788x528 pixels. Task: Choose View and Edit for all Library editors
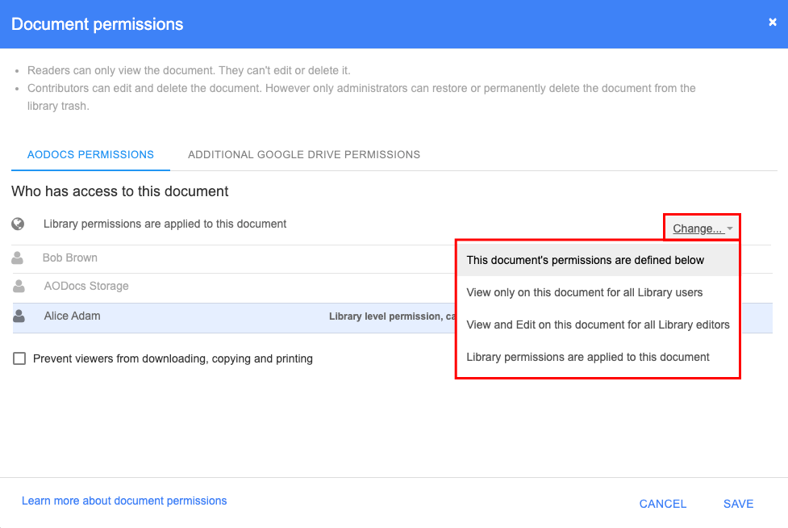[598, 325]
